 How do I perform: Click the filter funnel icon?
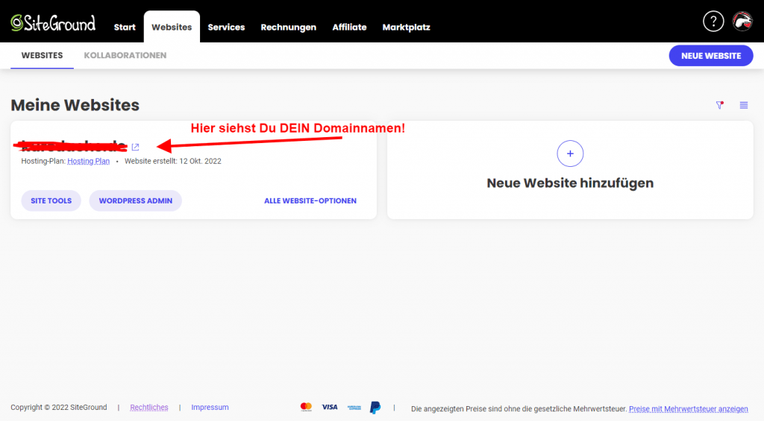(720, 105)
